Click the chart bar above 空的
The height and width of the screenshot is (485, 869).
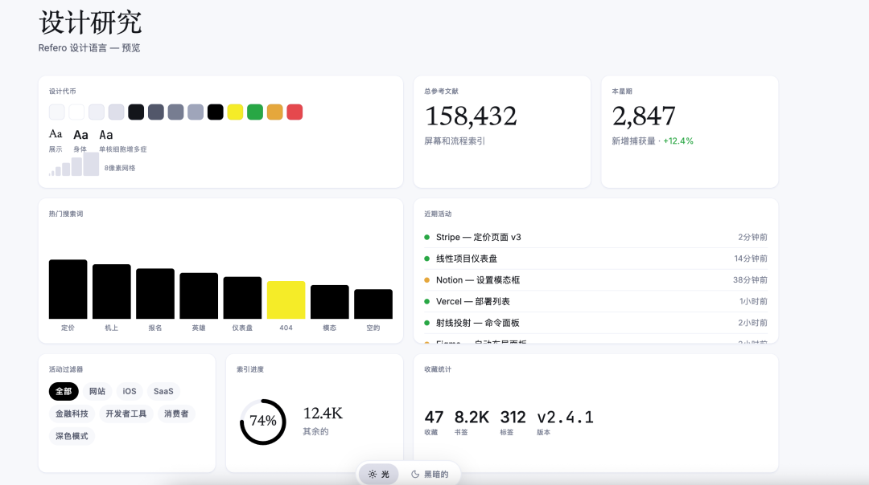373,304
